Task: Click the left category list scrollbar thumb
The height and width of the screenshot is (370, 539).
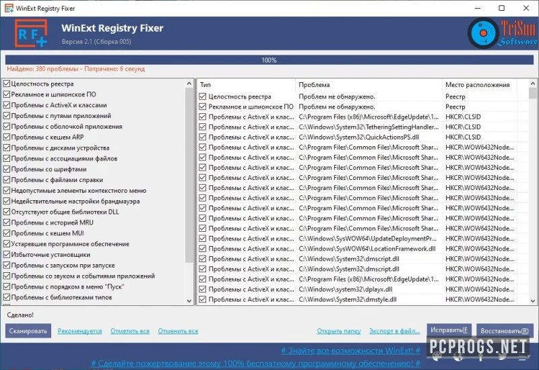Action: click(x=189, y=175)
